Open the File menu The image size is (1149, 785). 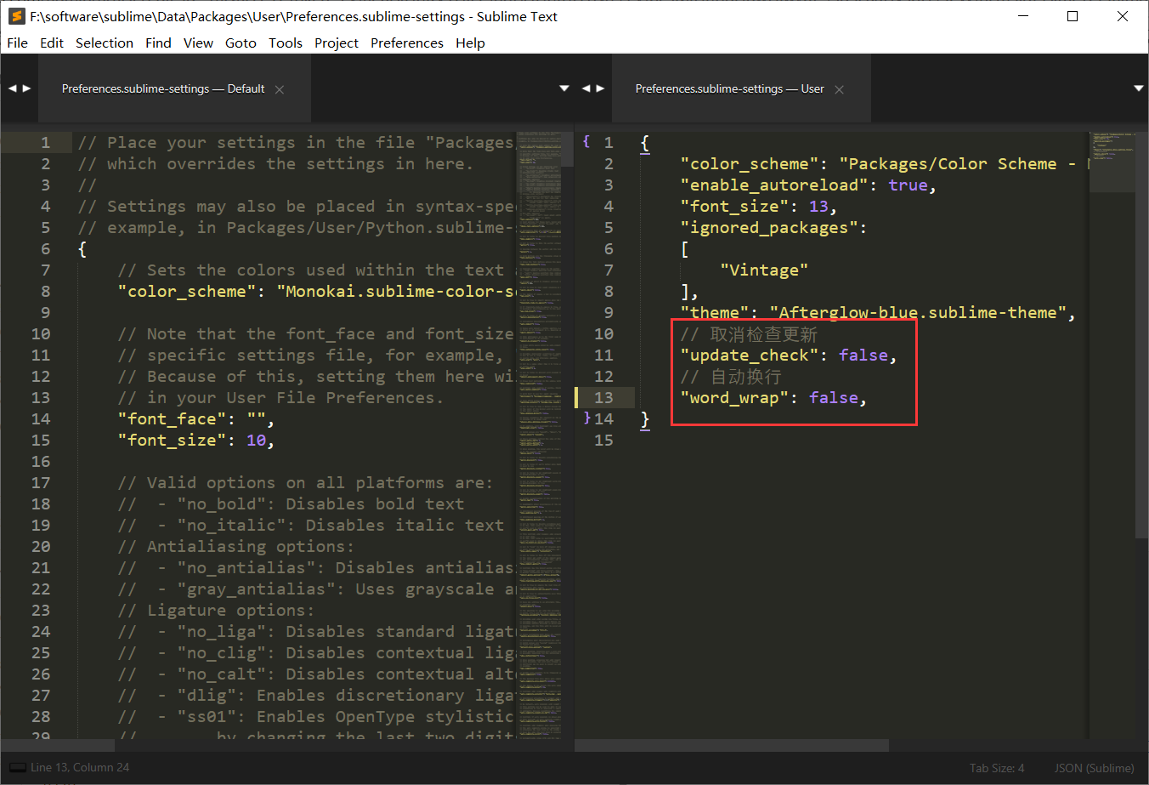pyautogui.click(x=17, y=43)
